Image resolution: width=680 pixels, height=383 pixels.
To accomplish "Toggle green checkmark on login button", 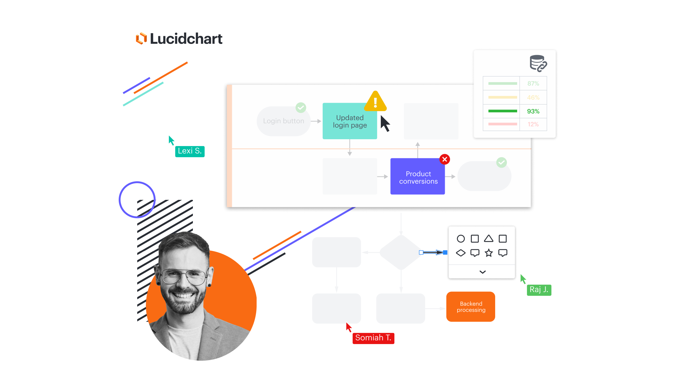I will [x=301, y=108].
